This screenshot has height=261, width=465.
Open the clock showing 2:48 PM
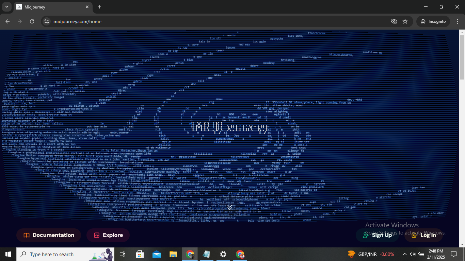click(x=436, y=254)
